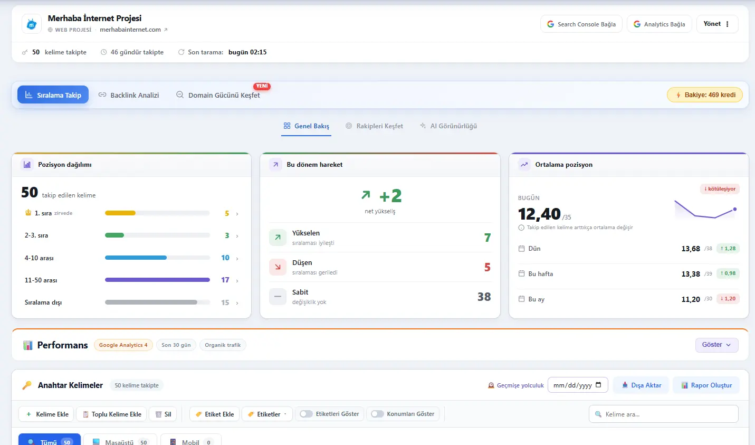Click the Analytics Bağla button

[x=659, y=24]
